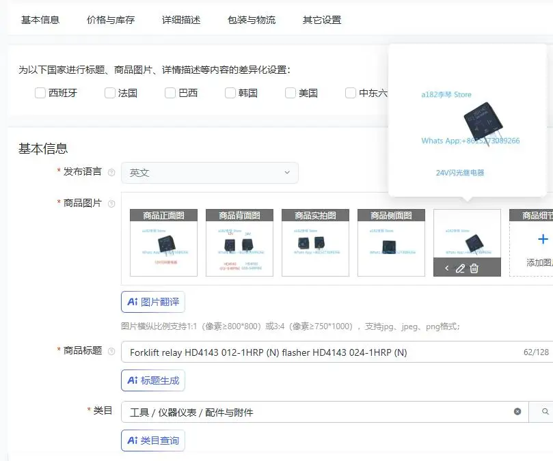
Task: Click the AI 标题生成 button
Action: 153,380
